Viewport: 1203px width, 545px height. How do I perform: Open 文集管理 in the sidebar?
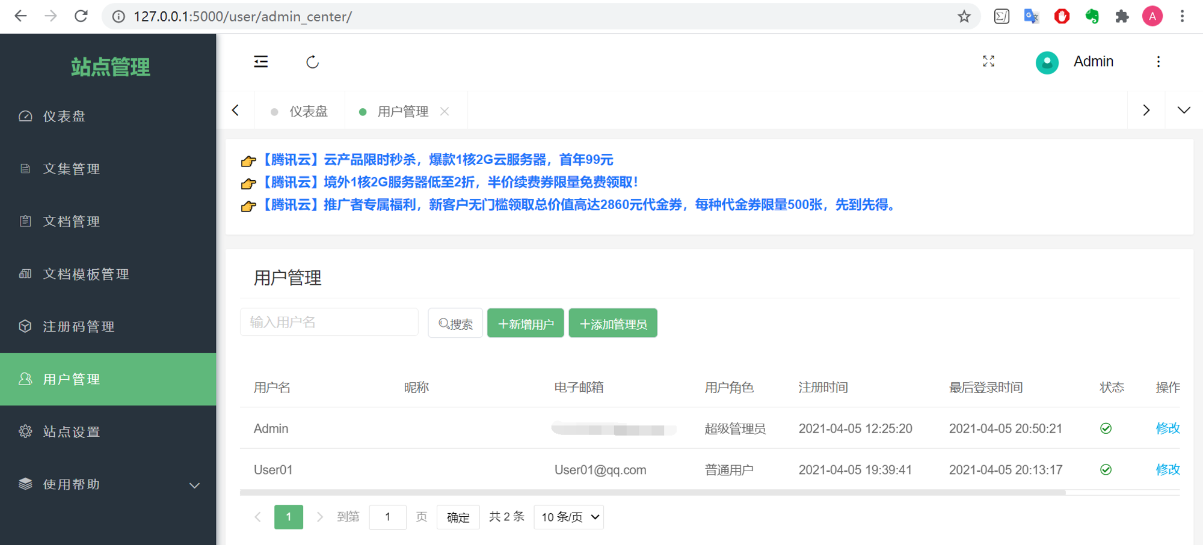coord(108,169)
